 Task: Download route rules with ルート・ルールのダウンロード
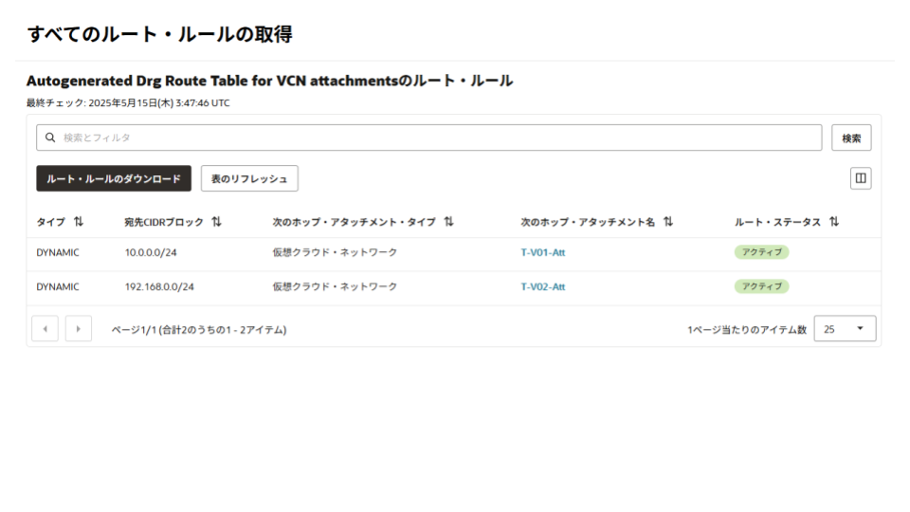[114, 178]
